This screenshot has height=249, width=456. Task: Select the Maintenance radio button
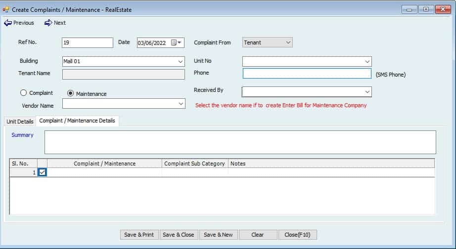70,93
